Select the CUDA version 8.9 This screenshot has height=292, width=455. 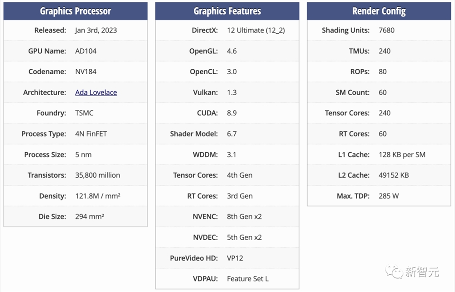pyautogui.click(x=232, y=113)
